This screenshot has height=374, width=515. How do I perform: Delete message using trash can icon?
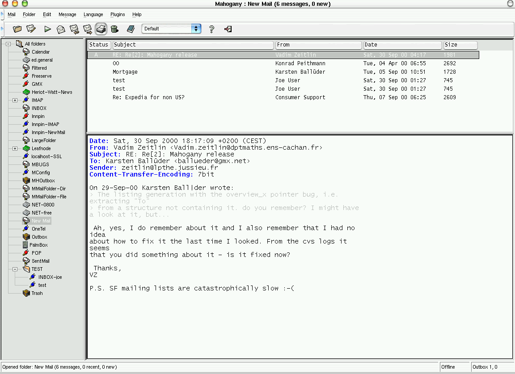pyautogui.click(x=114, y=29)
